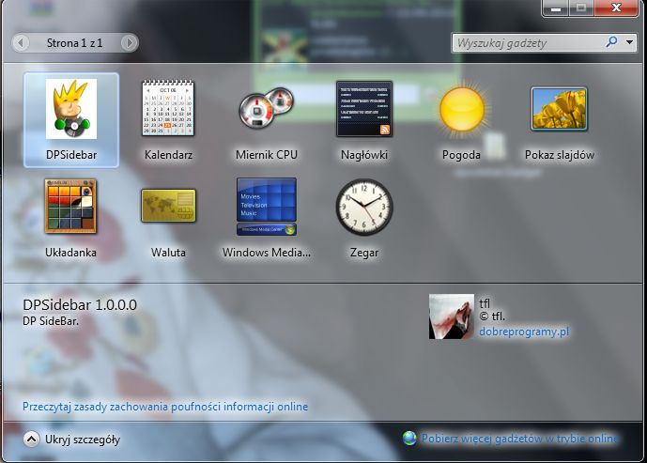Go to previous gadget page arrow
647x463 pixels.
tap(21, 42)
